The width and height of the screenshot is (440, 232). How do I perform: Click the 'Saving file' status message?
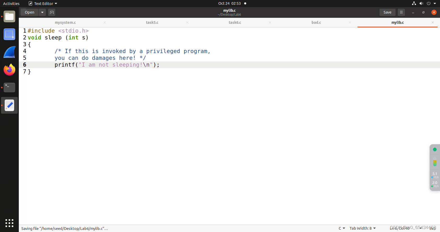coord(64,228)
